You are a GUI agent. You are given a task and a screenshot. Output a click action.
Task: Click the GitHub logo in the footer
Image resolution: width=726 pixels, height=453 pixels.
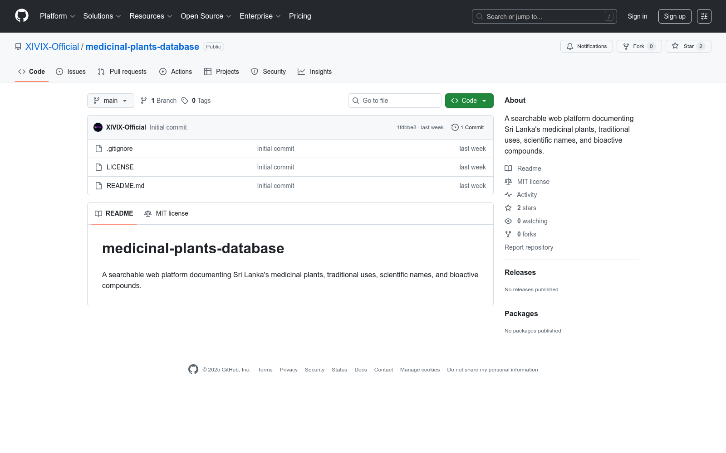pos(193,370)
